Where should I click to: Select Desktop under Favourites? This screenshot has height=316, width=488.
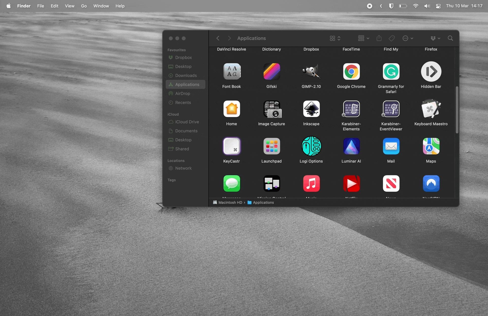(185, 66)
